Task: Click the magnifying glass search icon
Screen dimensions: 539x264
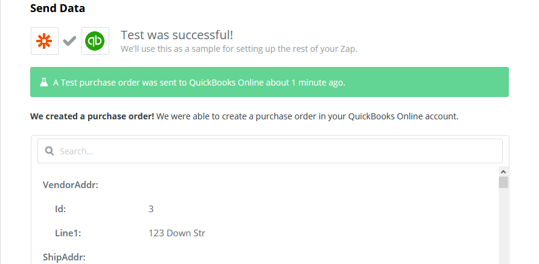Action: (x=49, y=151)
